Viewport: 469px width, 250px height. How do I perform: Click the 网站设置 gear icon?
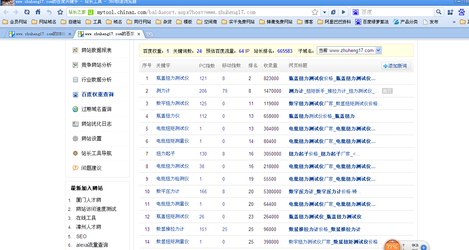coord(75,139)
